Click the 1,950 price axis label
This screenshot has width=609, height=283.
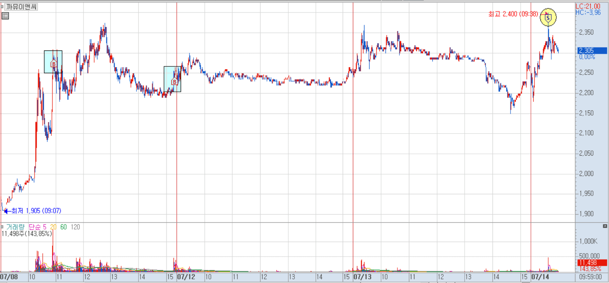[586, 194]
